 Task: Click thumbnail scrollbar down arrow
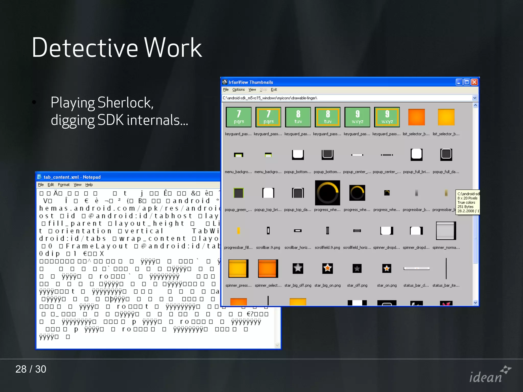click(x=475, y=303)
